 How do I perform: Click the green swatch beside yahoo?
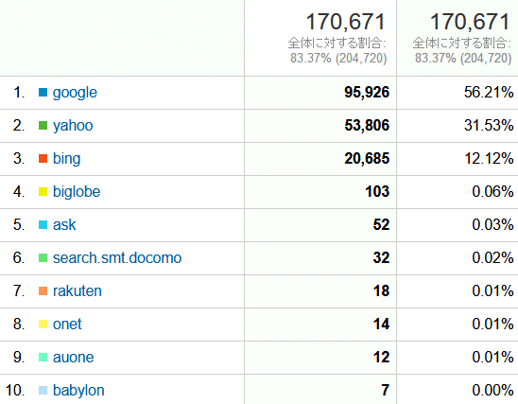(x=43, y=125)
